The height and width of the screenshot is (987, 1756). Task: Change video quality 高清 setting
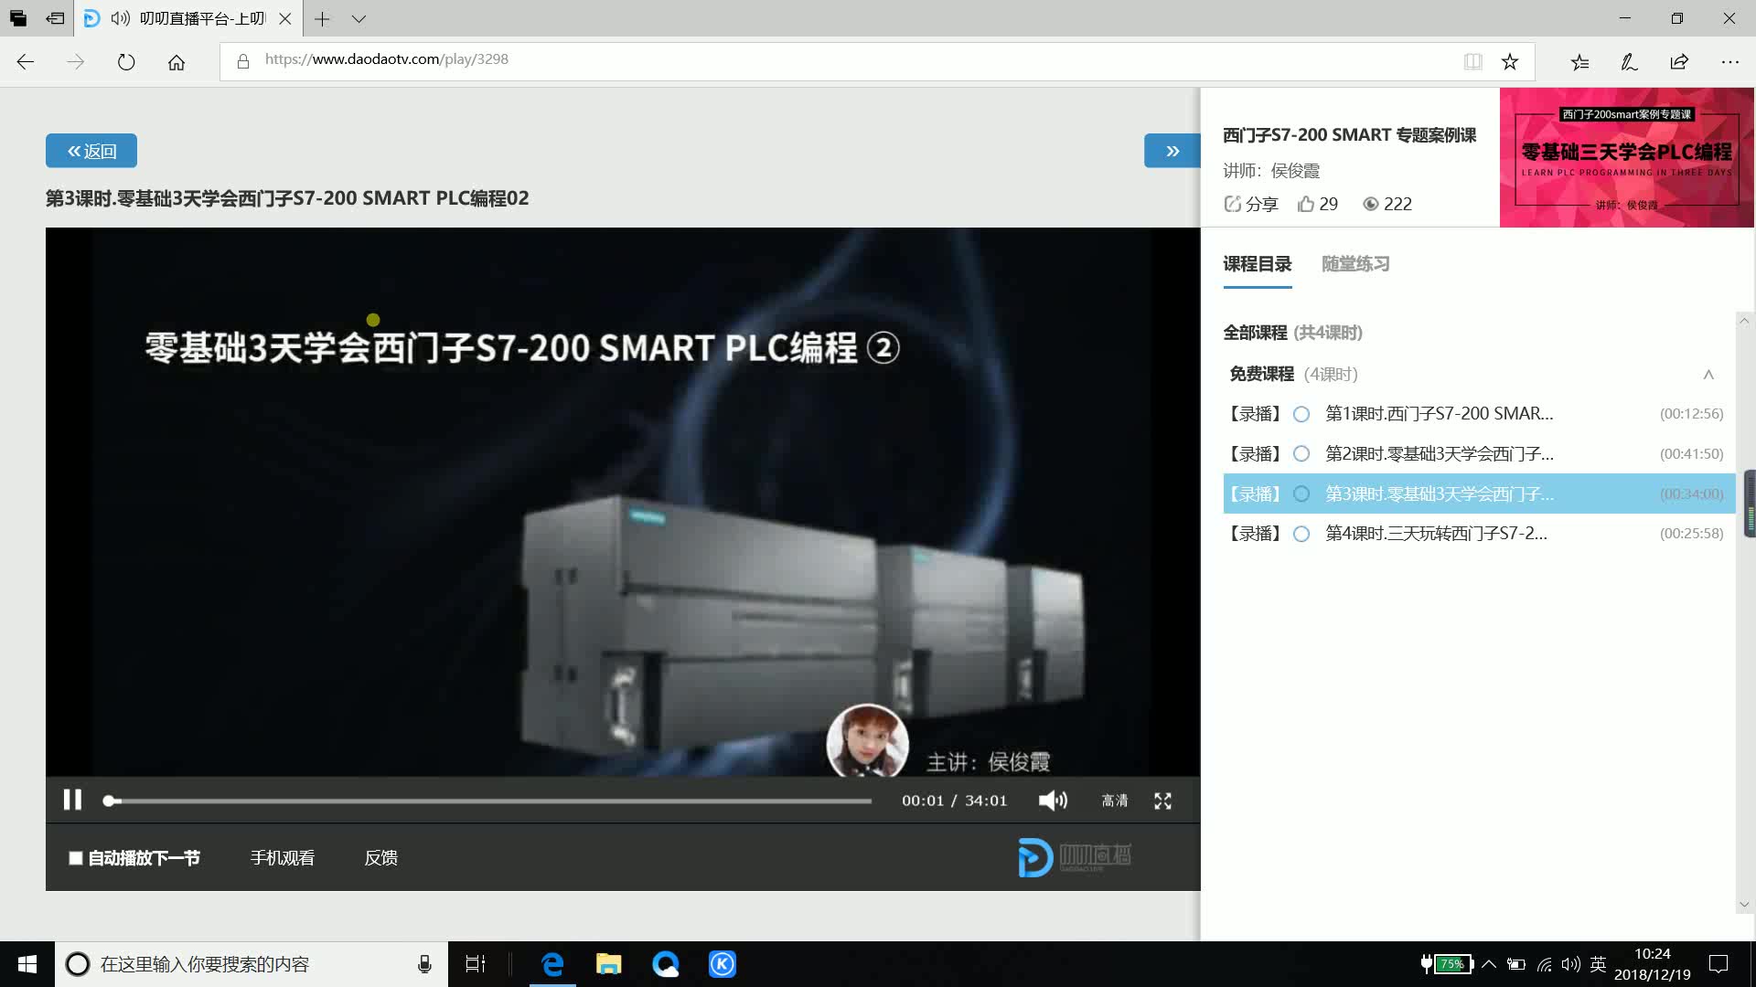(1114, 801)
